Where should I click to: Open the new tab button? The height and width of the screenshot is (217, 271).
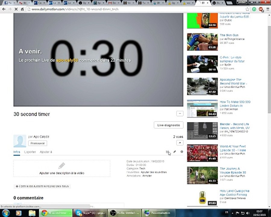[229, 3]
